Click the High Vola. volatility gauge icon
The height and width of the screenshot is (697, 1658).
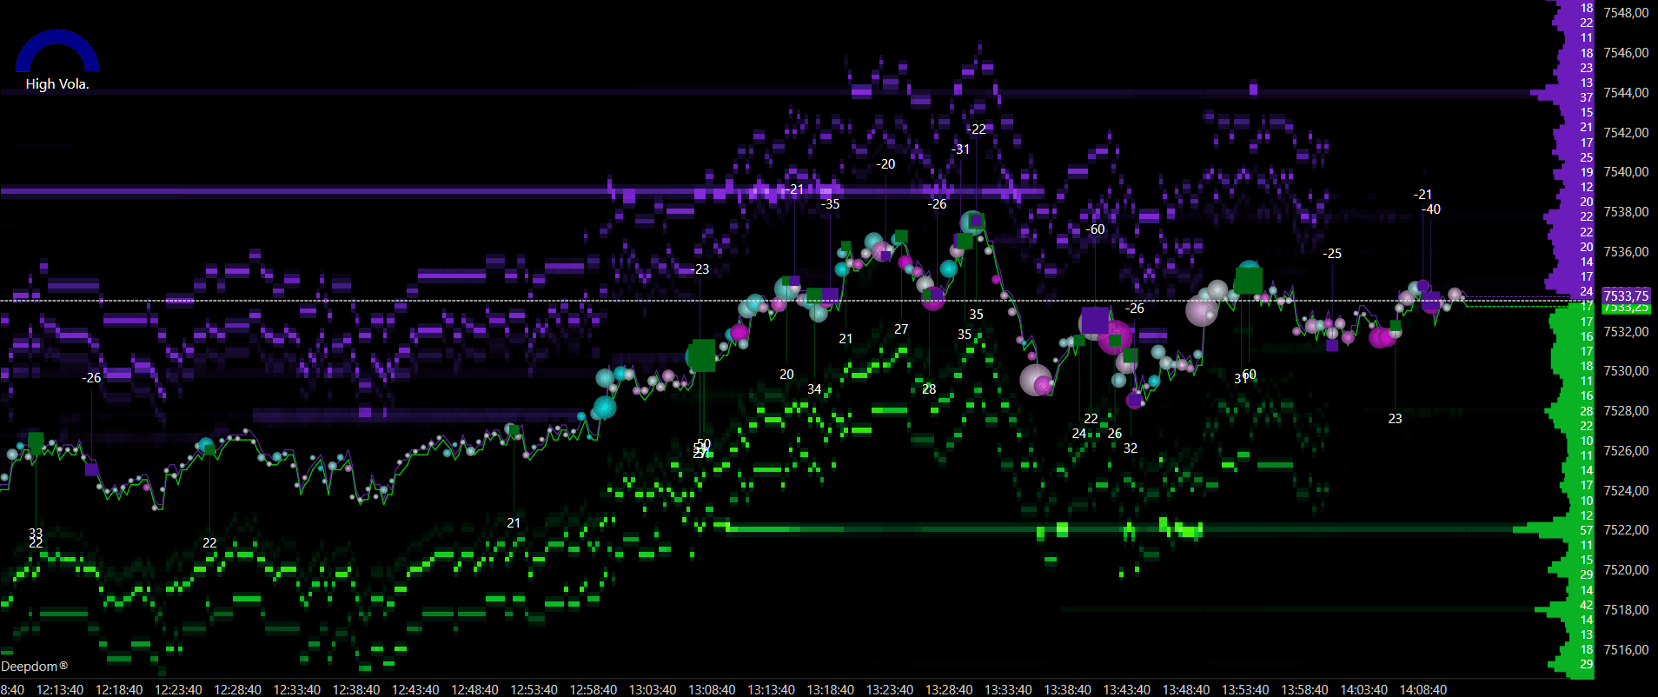(x=57, y=50)
